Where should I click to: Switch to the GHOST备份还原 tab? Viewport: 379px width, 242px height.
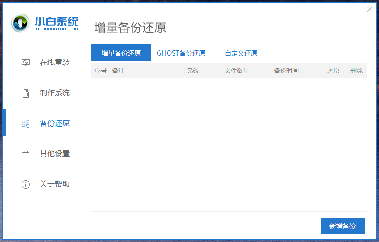tap(181, 53)
